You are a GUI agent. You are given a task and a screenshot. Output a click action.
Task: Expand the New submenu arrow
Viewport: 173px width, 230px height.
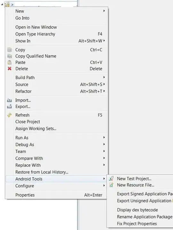tap(104, 11)
